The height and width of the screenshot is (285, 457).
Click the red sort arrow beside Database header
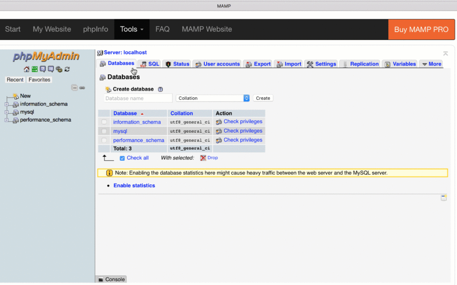pos(142,114)
